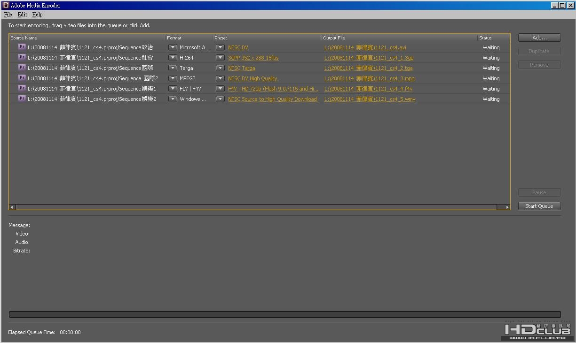Open format dropdown for MPEG2 row
Image resolution: width=576 pixels, height=343 pixels.
click(x=173, y=78)
